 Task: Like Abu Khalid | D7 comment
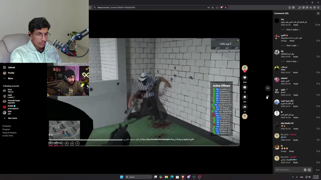tap(317, 129)
